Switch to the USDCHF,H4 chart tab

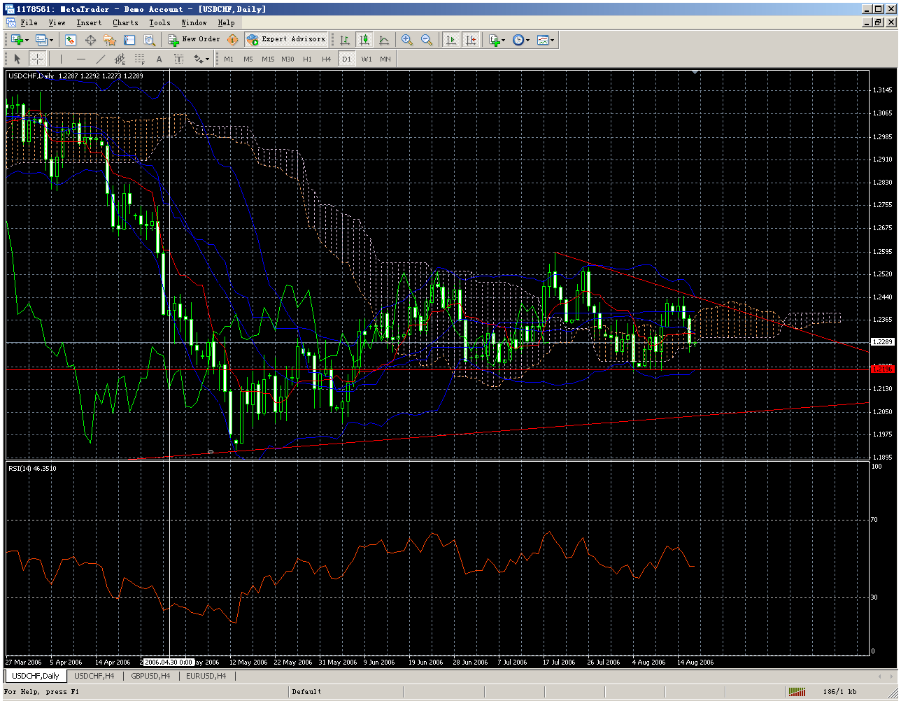[94, 676]
